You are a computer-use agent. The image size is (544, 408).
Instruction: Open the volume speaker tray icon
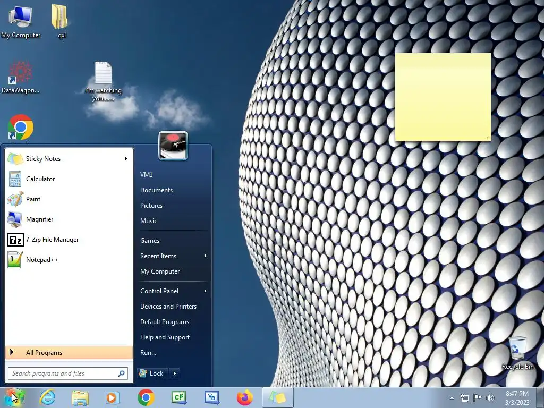(x=490, y=398)
